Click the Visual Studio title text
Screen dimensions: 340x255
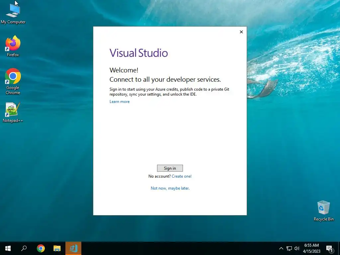point(138,53)
